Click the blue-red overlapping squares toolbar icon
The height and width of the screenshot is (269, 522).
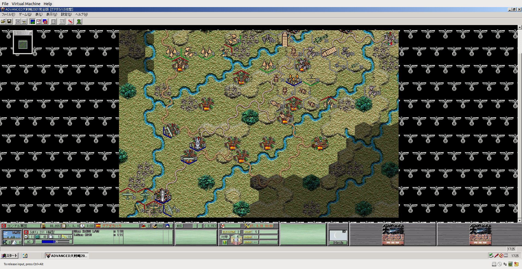[x=45, y=22]
